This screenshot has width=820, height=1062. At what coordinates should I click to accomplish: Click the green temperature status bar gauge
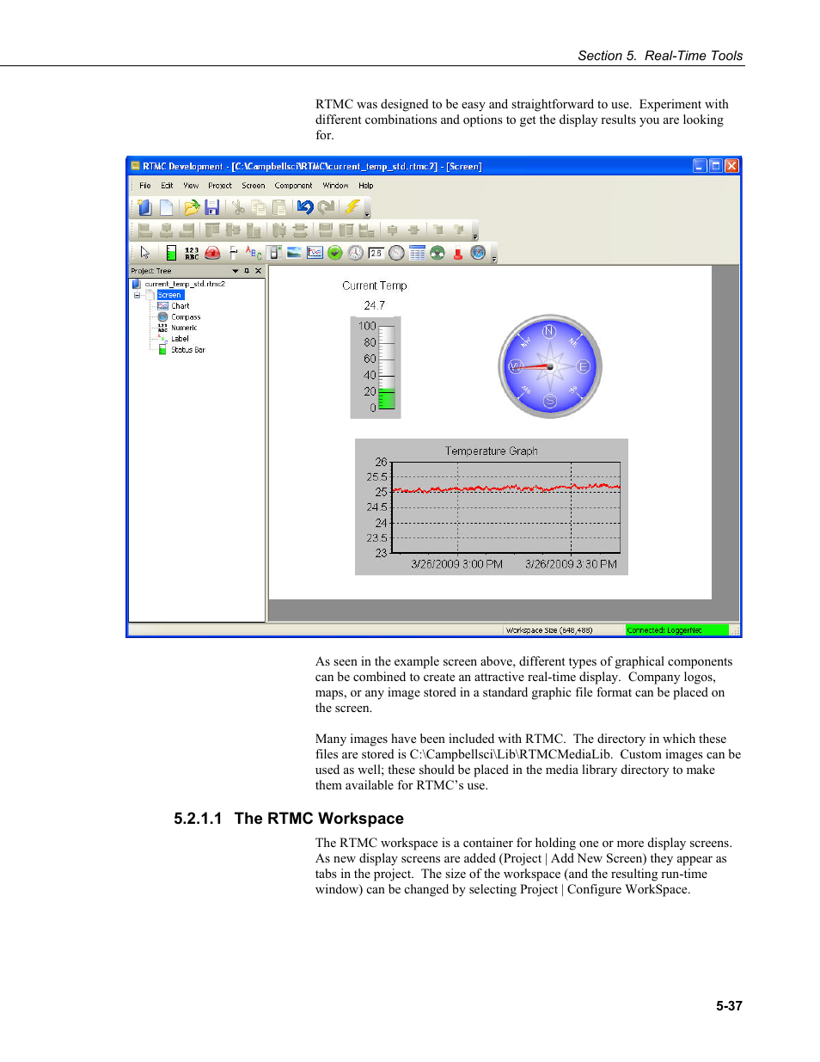(x=376, y=367)
